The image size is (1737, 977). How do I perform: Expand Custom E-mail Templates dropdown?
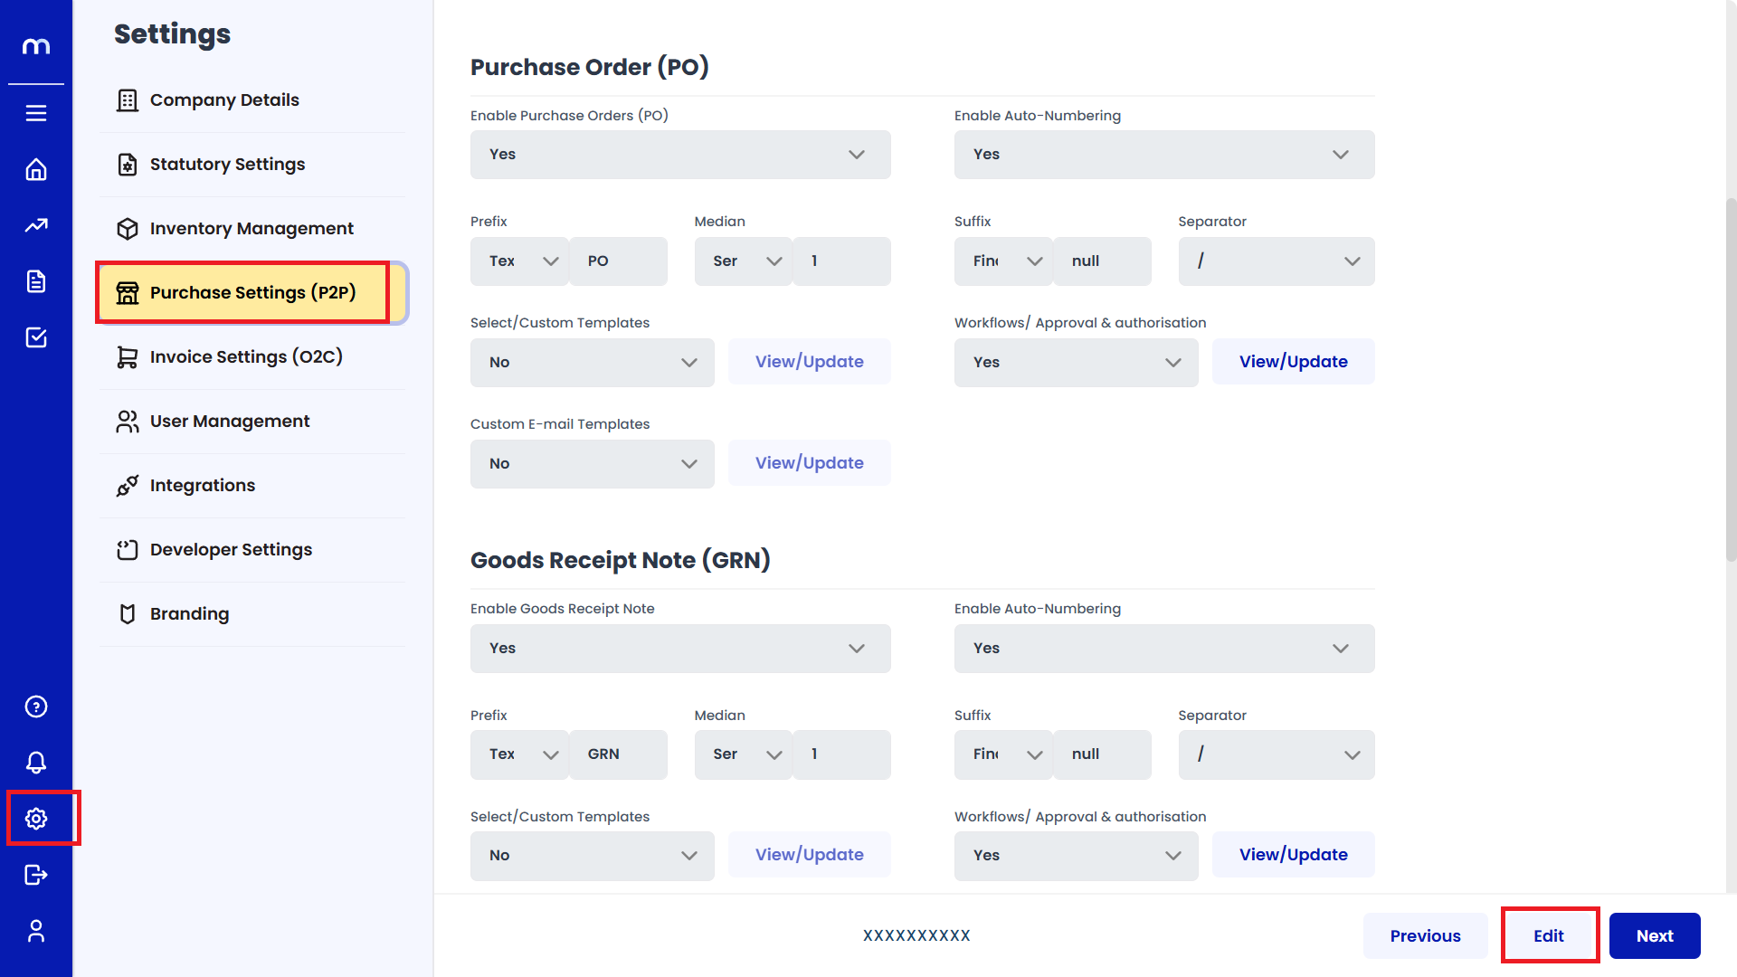tap(592, 464)
